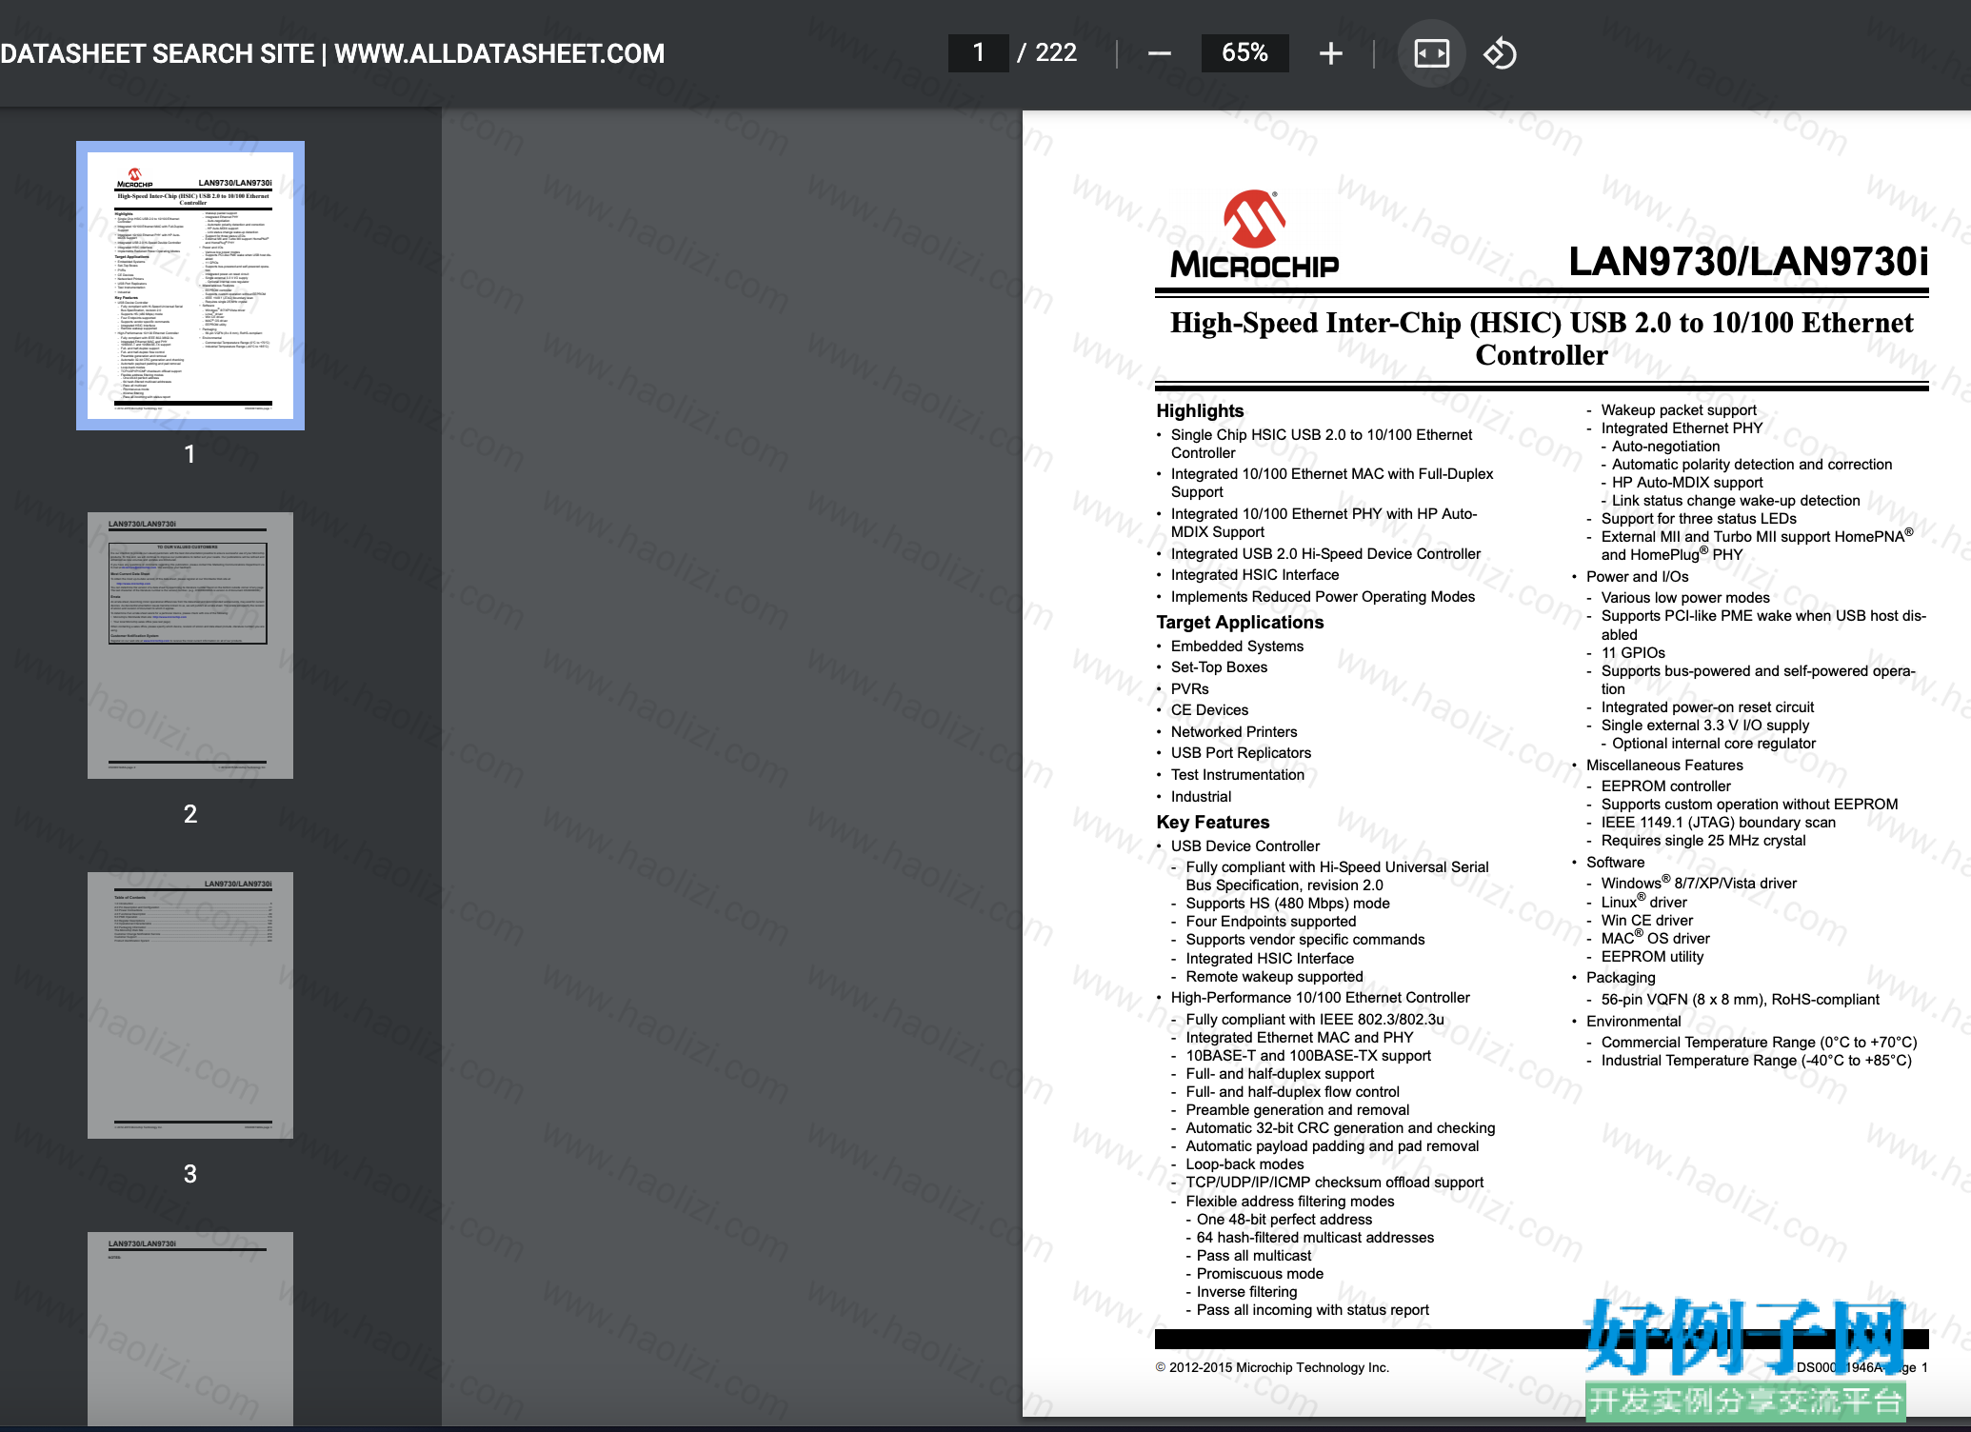Click 'IEEE 1149.1 (JTAG) boundary scan' text
The height and width of the screenshot is (1432, 1971).
pyautogui.click(x=1718, y=822)
